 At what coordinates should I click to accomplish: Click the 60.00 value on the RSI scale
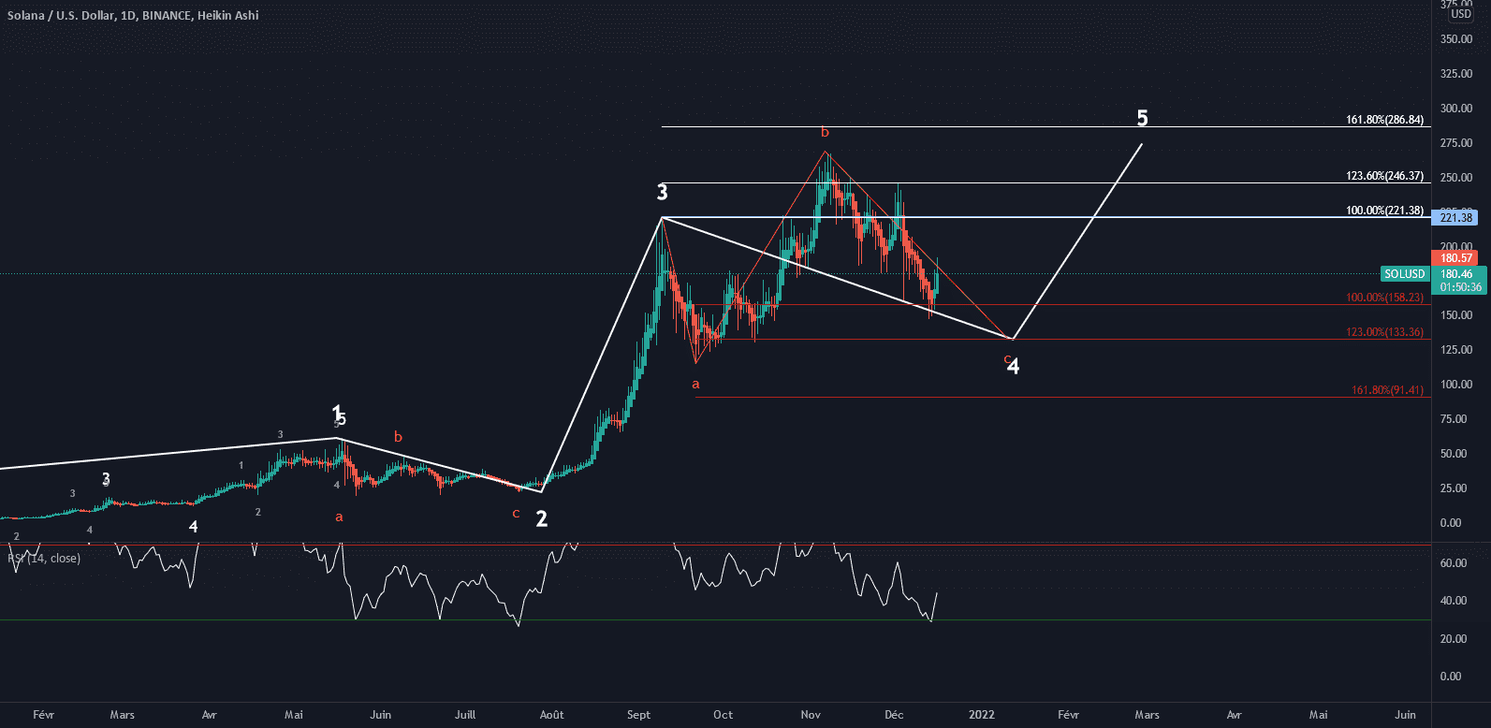(x=1453, y=563)
